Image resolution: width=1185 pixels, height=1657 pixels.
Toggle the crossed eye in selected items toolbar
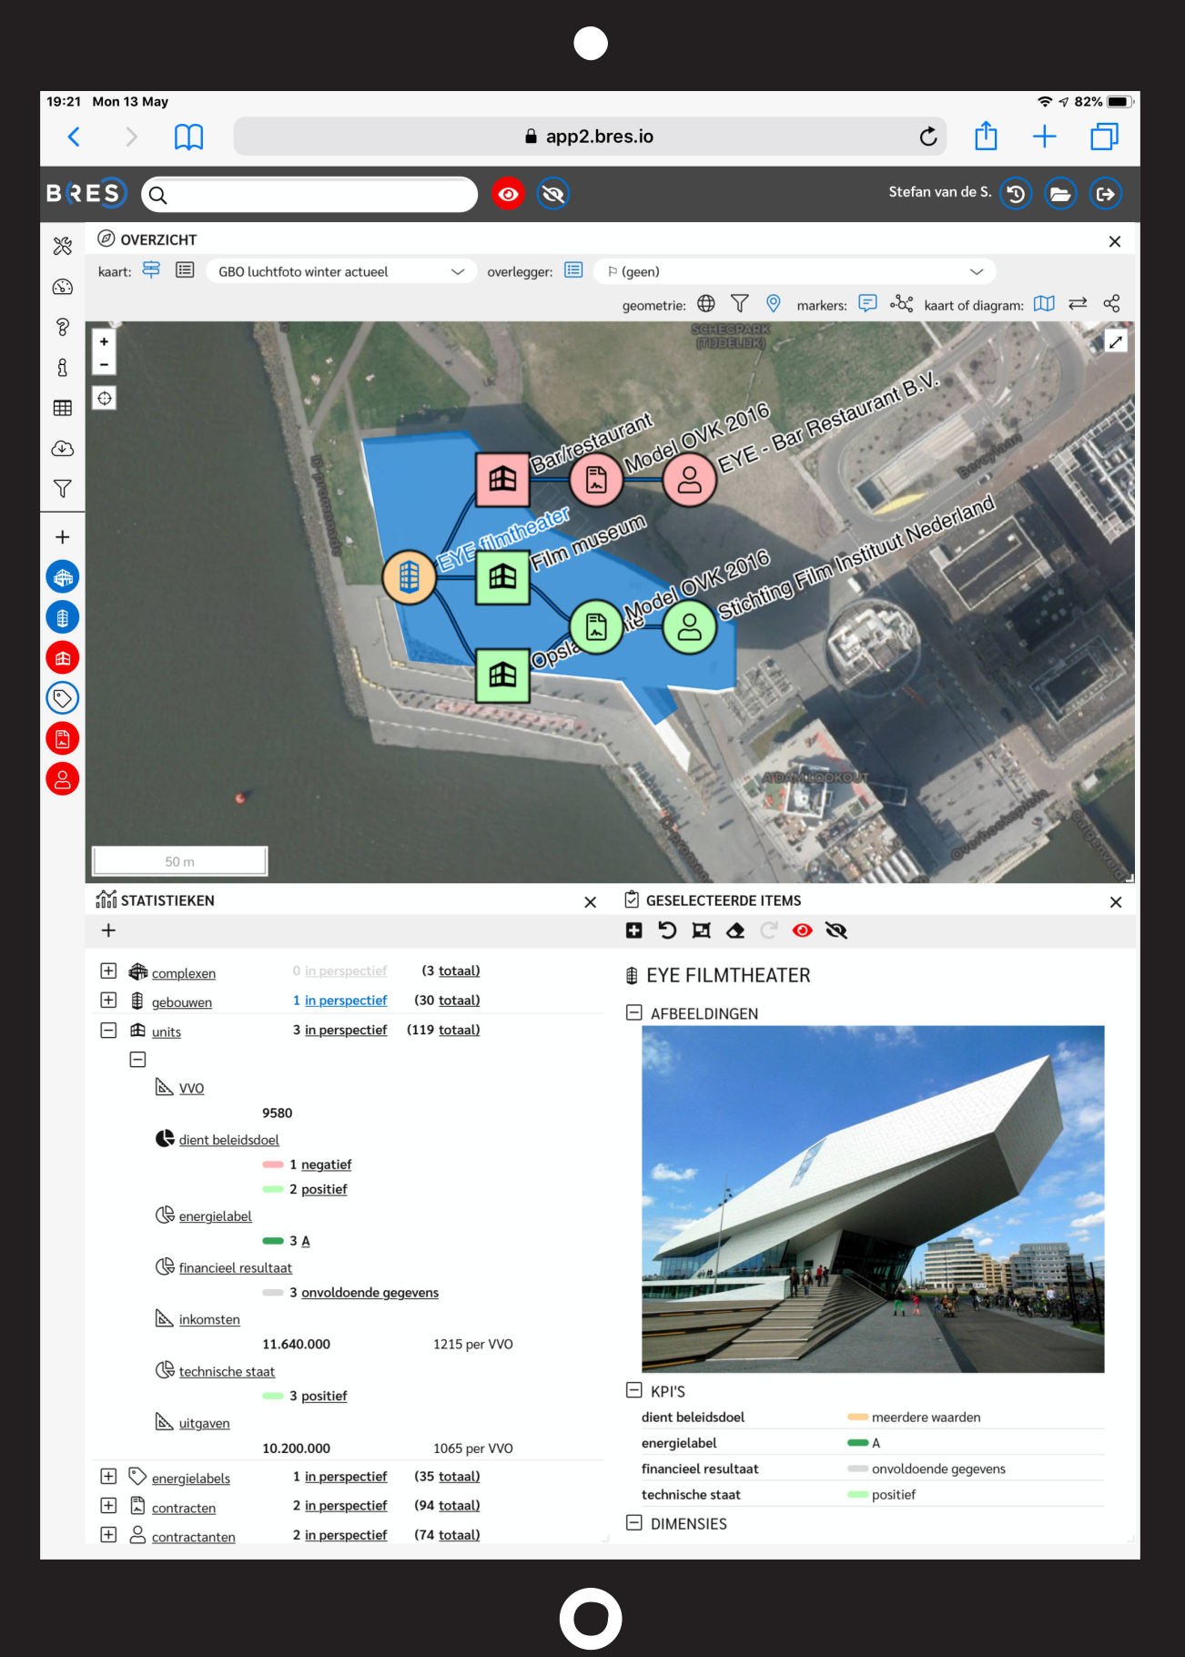pyautogui.click(x=836, y=930)
